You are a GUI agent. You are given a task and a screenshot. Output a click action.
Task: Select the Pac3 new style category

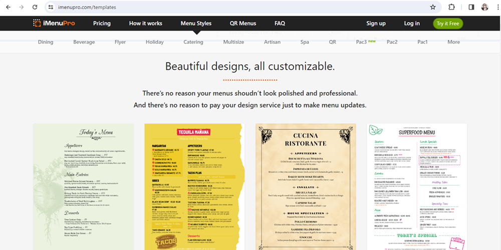coord(366,42)
